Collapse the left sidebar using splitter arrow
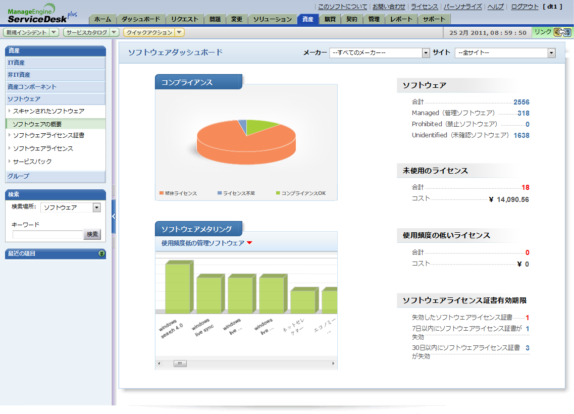The width and height of the screenshot is (574, 414). 114,216
